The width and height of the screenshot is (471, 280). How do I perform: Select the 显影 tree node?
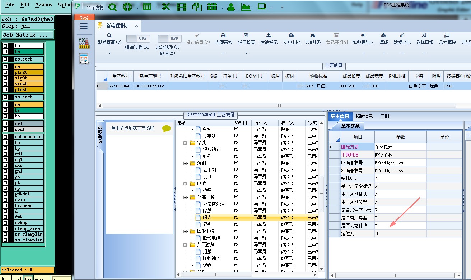(207, 224)
